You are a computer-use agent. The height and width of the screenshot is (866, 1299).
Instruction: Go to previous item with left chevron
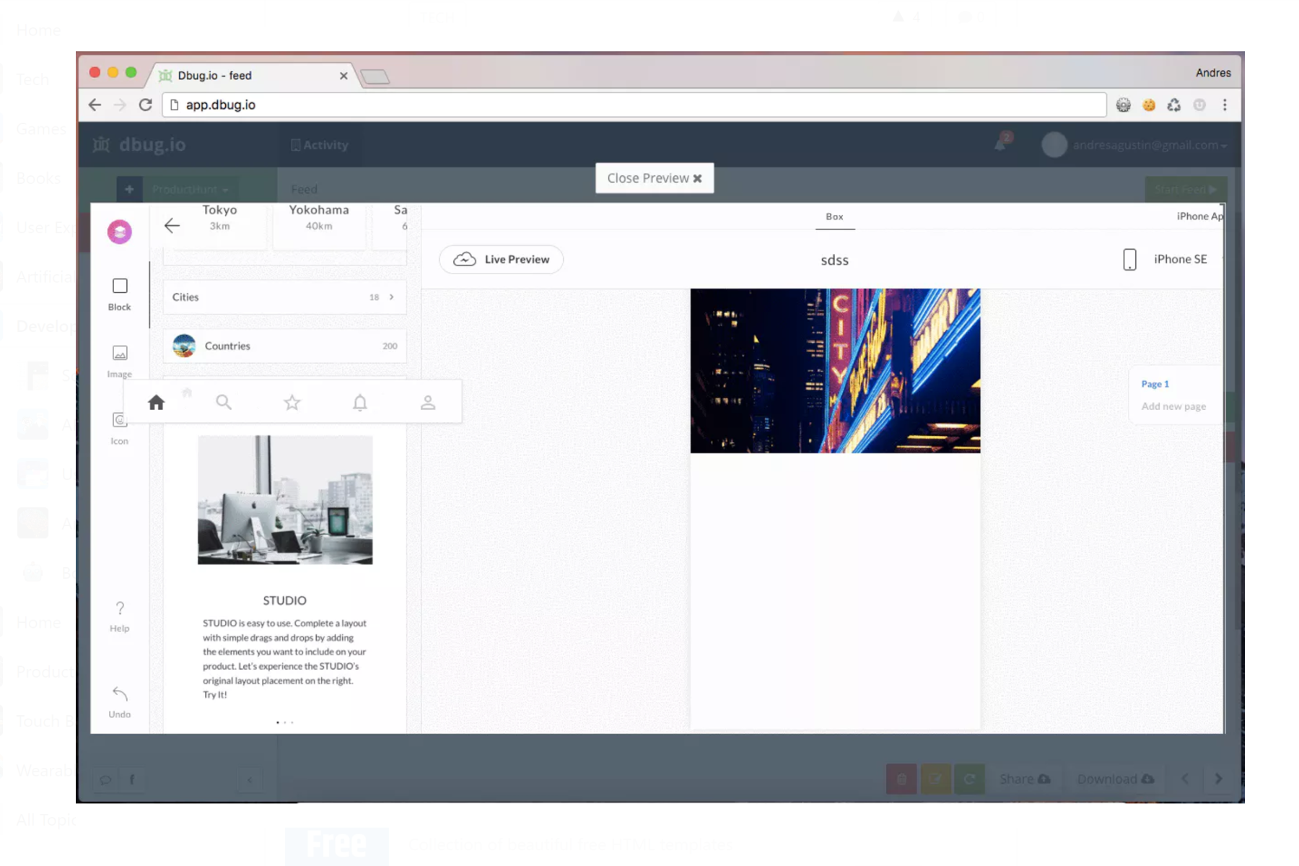click(x=1185, y=779)
